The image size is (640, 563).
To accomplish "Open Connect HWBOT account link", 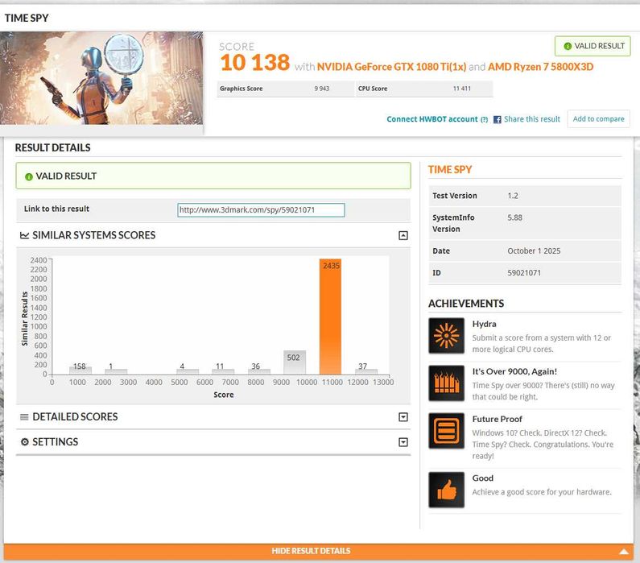I will 431,119.
